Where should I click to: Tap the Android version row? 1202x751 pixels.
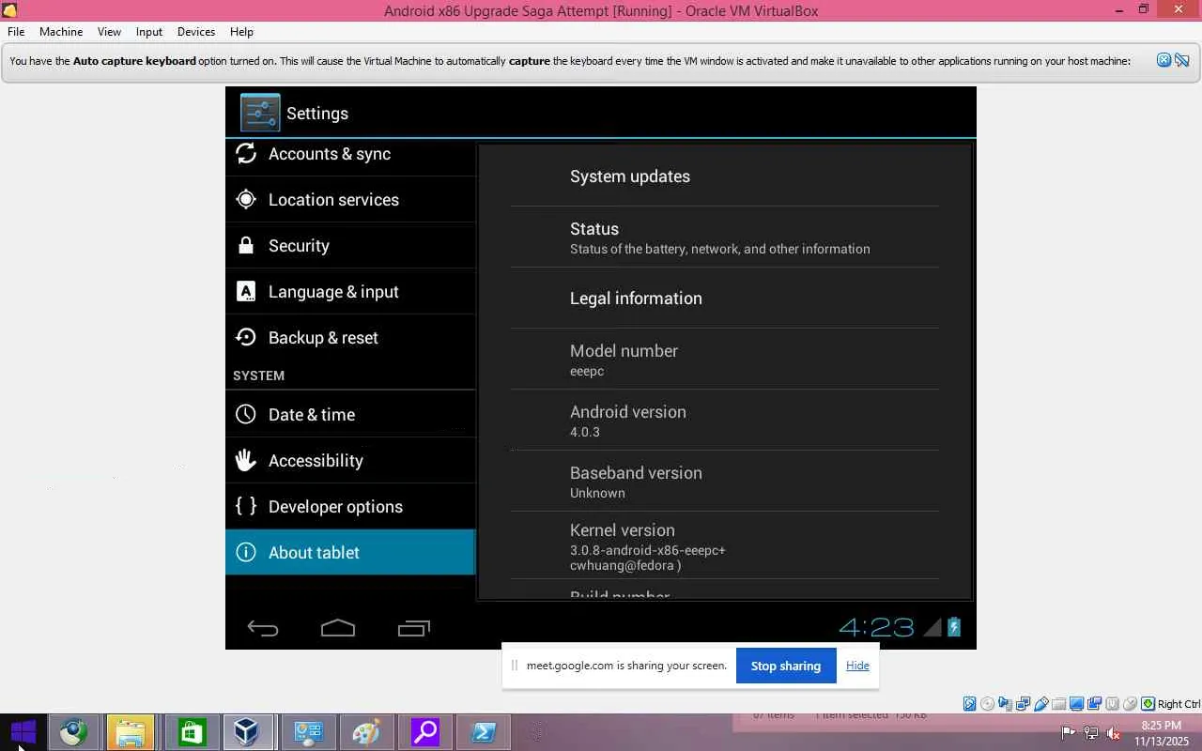(x=724, y=421)
